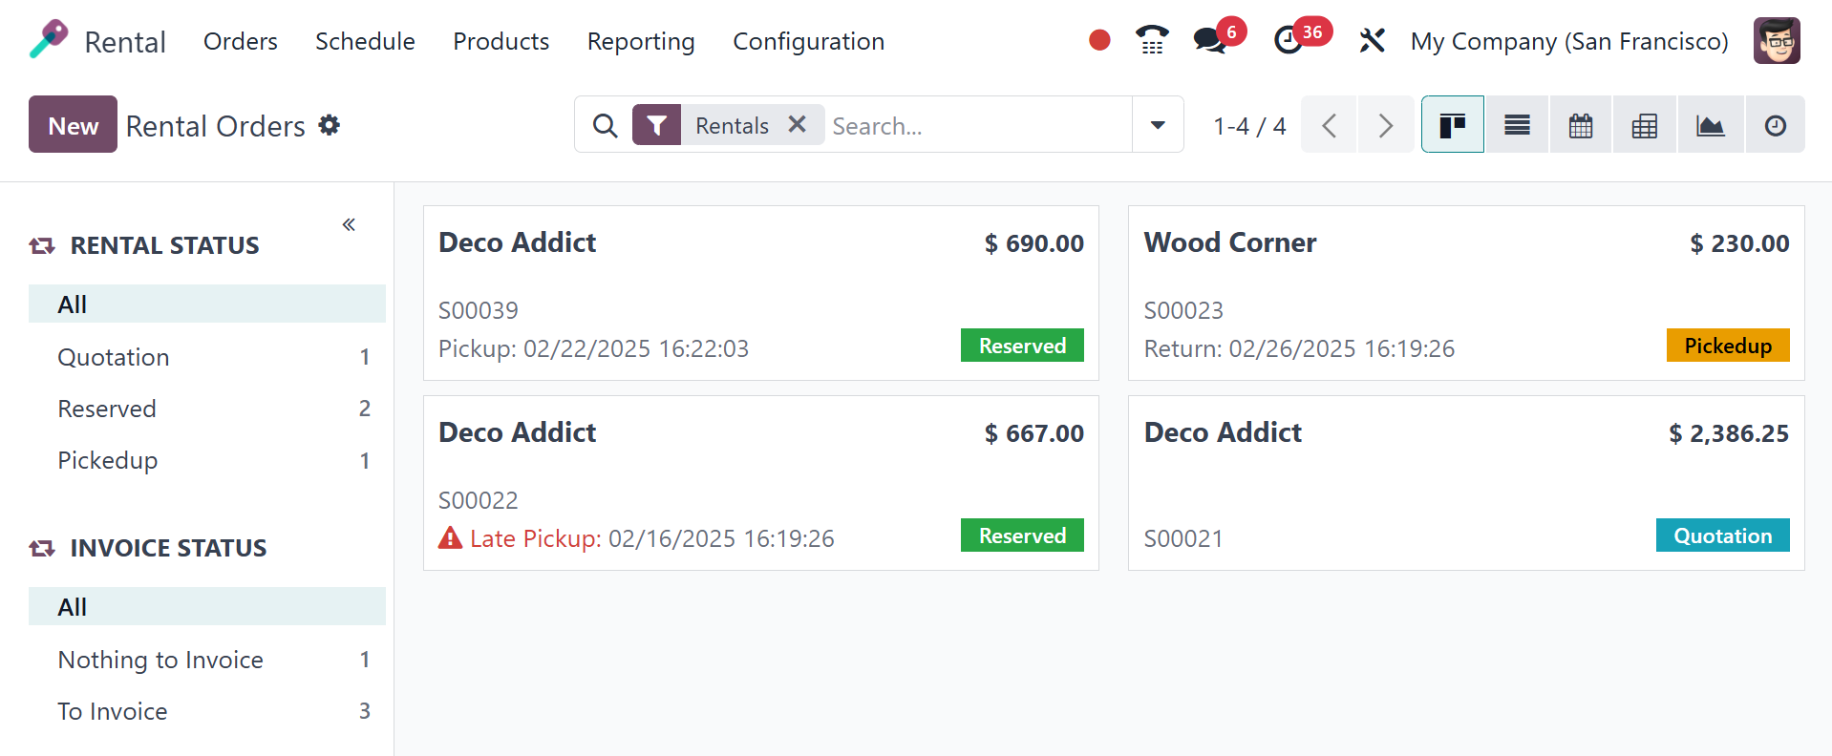Open chat messages notifications
The height and width of the screenshot is (756, 1832).
point(1210,40)
